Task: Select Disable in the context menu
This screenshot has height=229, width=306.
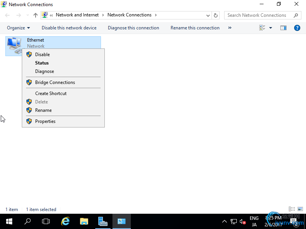Action: click(63, 55)
